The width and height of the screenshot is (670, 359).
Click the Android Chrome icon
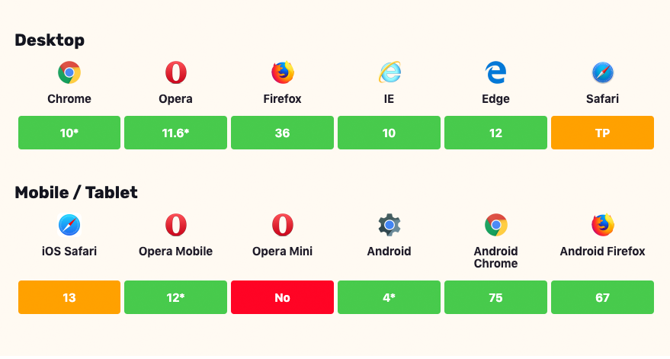coord(496,226)
